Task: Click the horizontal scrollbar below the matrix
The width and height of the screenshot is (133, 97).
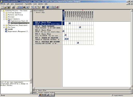Action: [82, 88]
